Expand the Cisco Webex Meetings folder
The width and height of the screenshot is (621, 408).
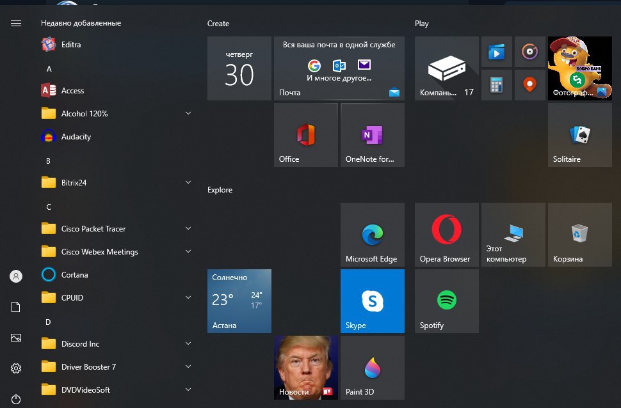click(x=117, y=252)
